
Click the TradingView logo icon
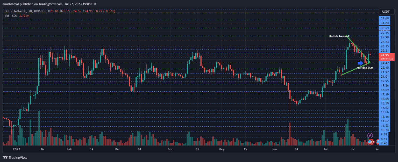pyautogui.click(x=5, y=157)
